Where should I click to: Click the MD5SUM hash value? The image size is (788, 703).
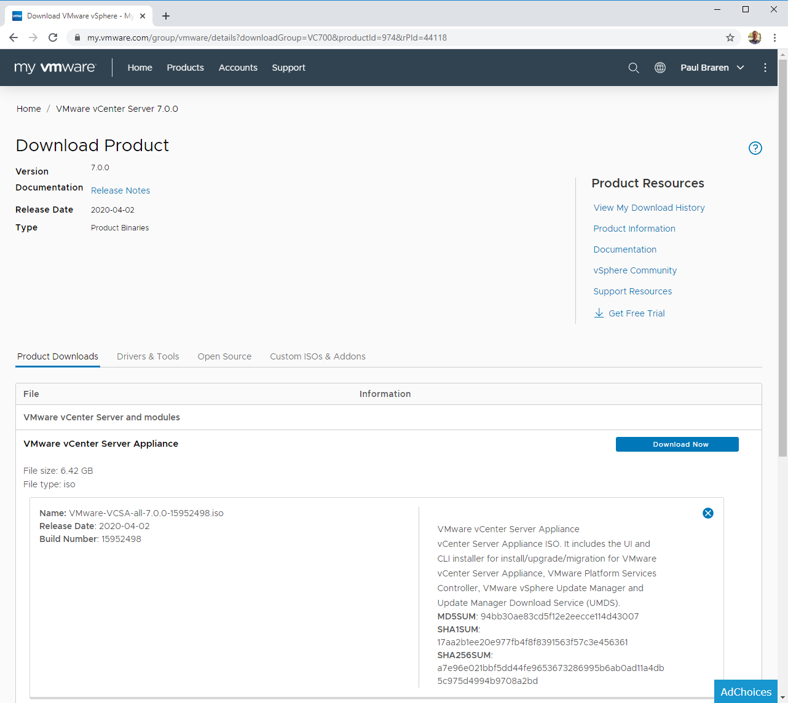click(x=559, y=616)
